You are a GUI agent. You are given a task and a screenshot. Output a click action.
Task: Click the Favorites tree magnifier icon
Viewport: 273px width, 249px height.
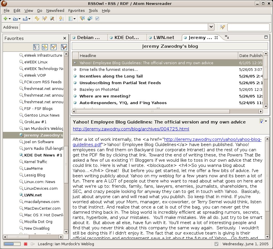click(36, 47)
